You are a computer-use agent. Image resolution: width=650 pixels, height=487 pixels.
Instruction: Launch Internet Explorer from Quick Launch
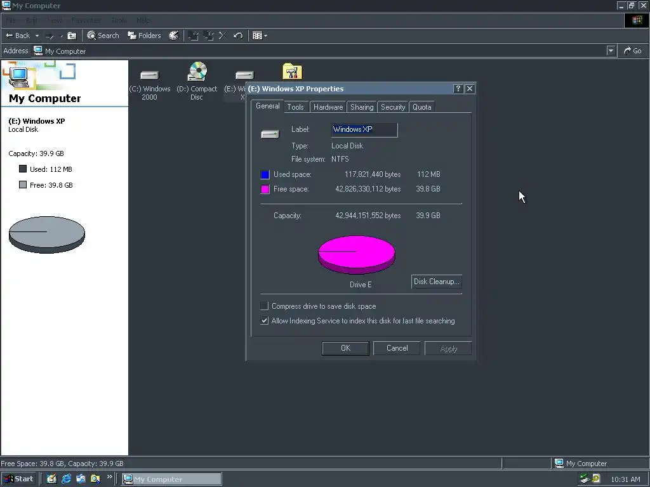tap(66, 479)
